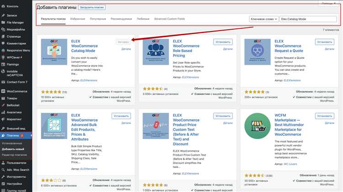The width and height of the screenshot is (343, 192).
Task: Click the Настройки settings icon
Action: tap(3, 184)
